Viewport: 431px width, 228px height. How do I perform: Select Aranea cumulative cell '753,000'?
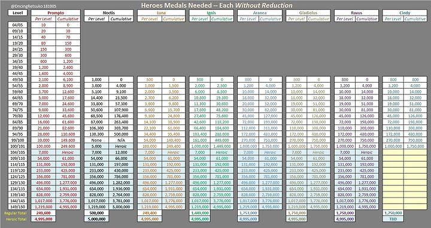click(271, 140)
